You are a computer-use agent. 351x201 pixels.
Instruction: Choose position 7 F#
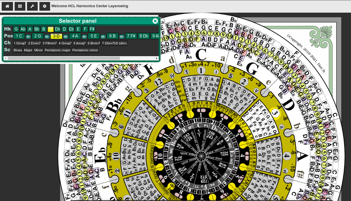tap(131, 36)
